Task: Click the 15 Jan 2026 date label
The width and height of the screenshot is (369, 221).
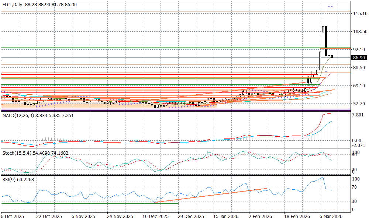Action: pyautogui.click(x=226, y=217)
